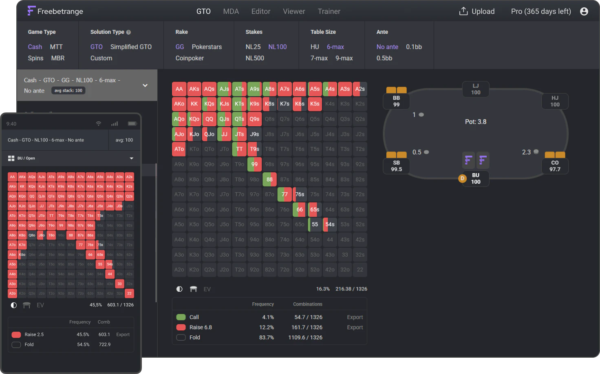Toggle contrast icon in mobile panel
The image size is (600, 374).
[x=13, y=305]
